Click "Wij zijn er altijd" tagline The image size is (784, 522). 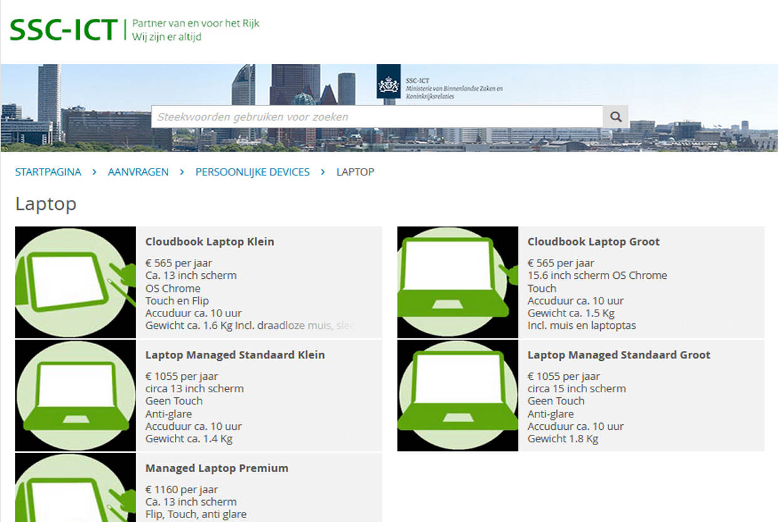[x=167, y=36]
